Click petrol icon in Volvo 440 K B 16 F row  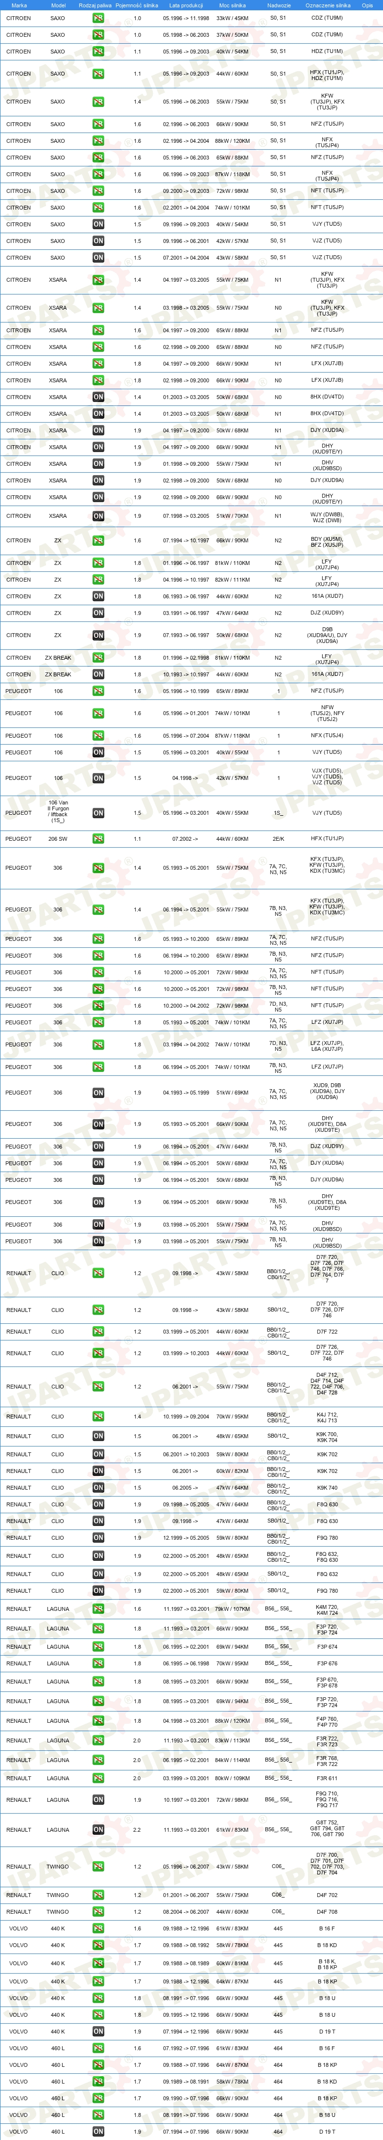click(x=98, y=1929)
